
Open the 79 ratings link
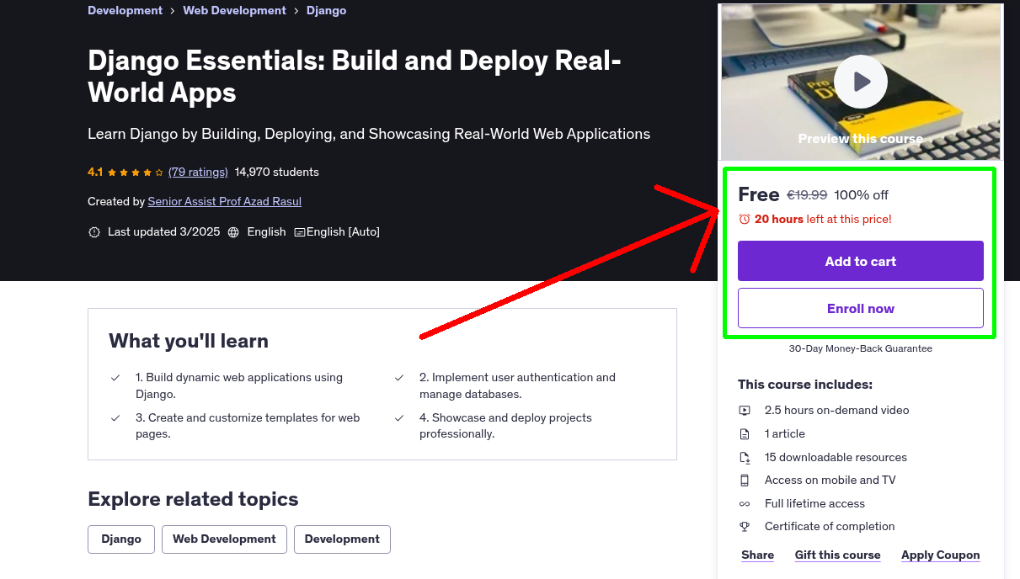coord(198,173)
